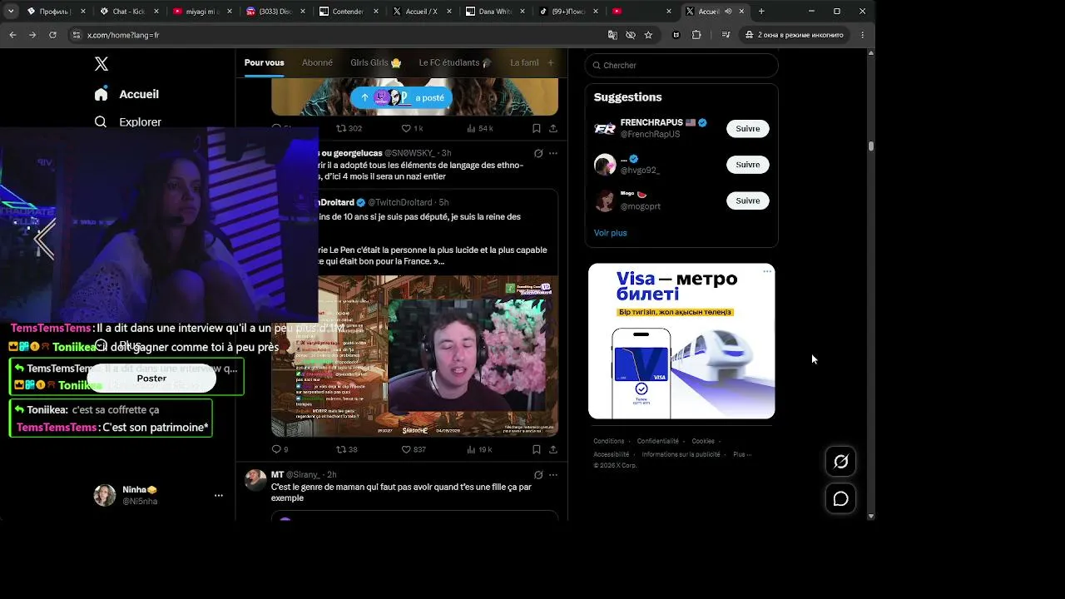Screen dimensions: 1065x599
Task: Open Informations sur la publicité link
Action: tap(681, 454)
